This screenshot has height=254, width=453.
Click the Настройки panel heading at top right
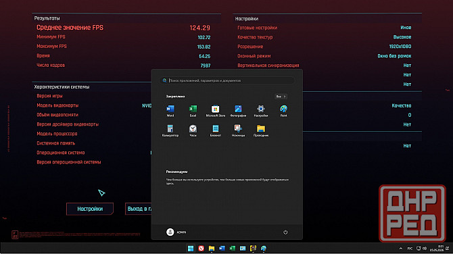click(x=246, y=18)
